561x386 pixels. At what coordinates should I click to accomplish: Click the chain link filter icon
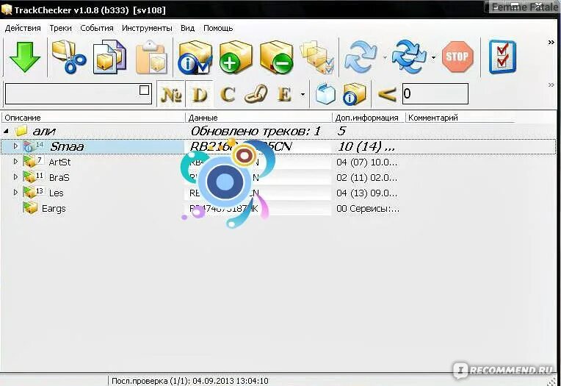[256, 94]
